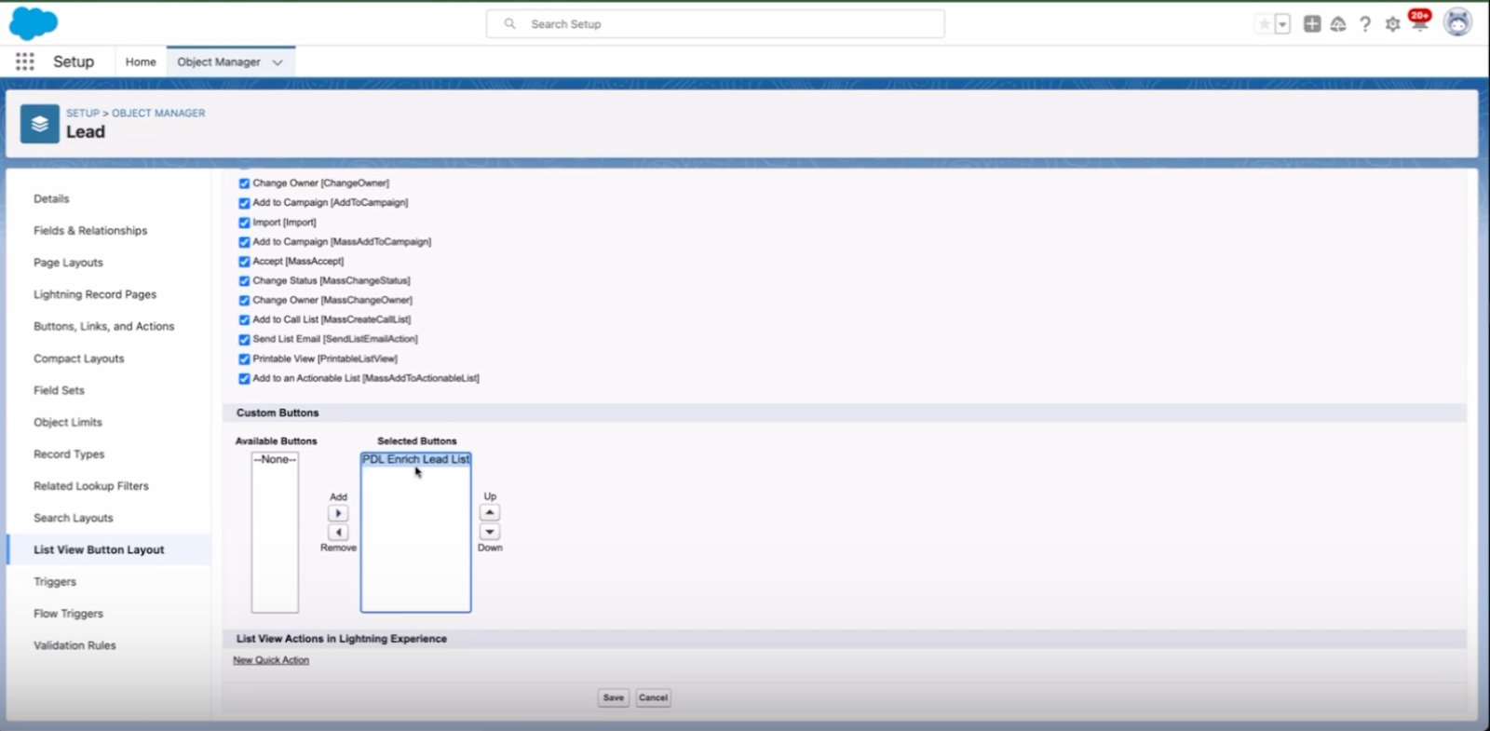Screen dimensions: 1490x731
Task: Open Triggers section
Action: [55, 582]
